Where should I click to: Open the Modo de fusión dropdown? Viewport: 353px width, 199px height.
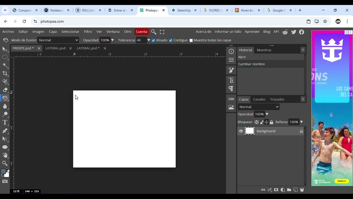(x=58, y=40)
